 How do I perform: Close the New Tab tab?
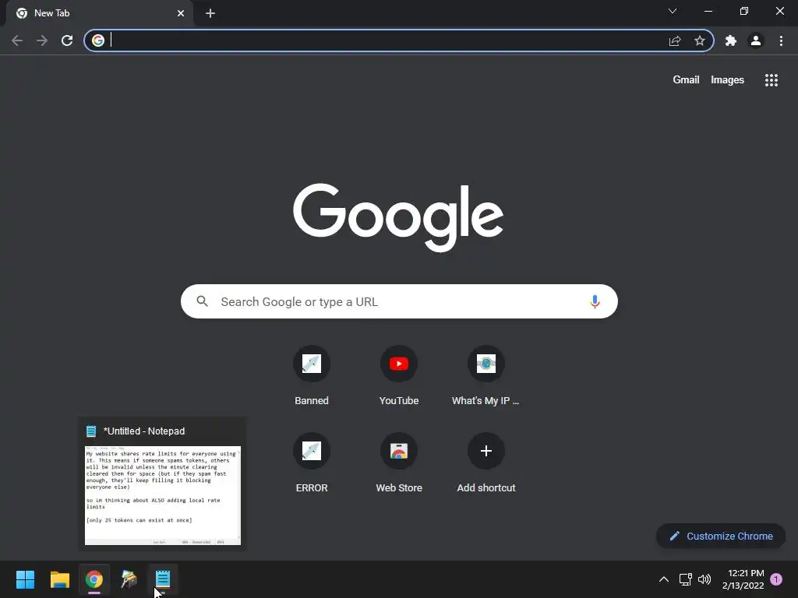click(x=181, y=13)
